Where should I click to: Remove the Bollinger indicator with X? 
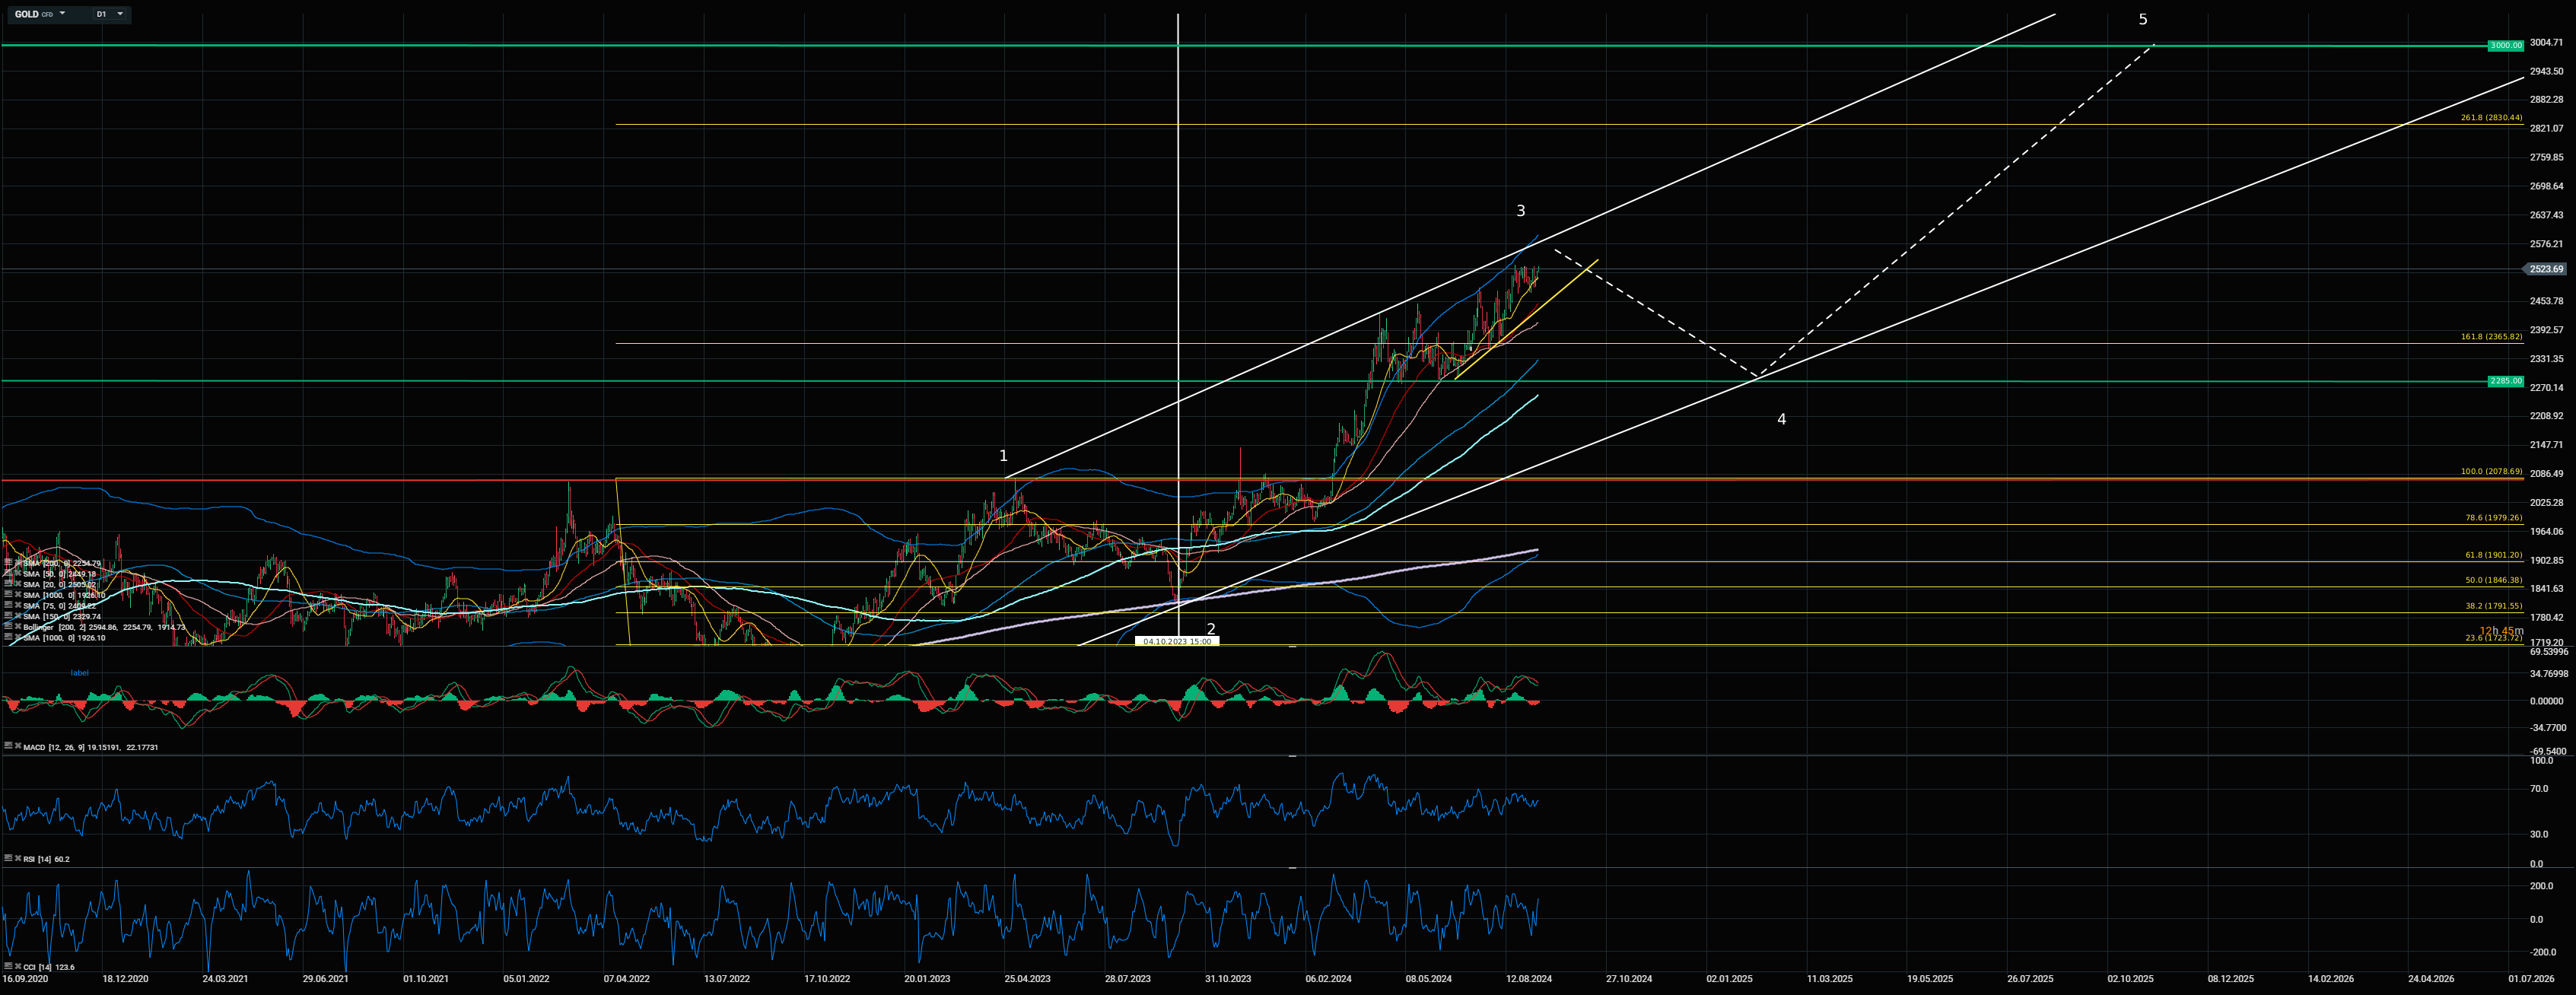18,627
